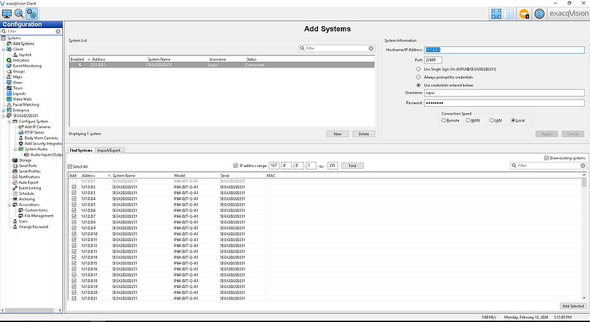
Task: Collapse the SEGX202202231 server node
Action: (x=3, y=116)
